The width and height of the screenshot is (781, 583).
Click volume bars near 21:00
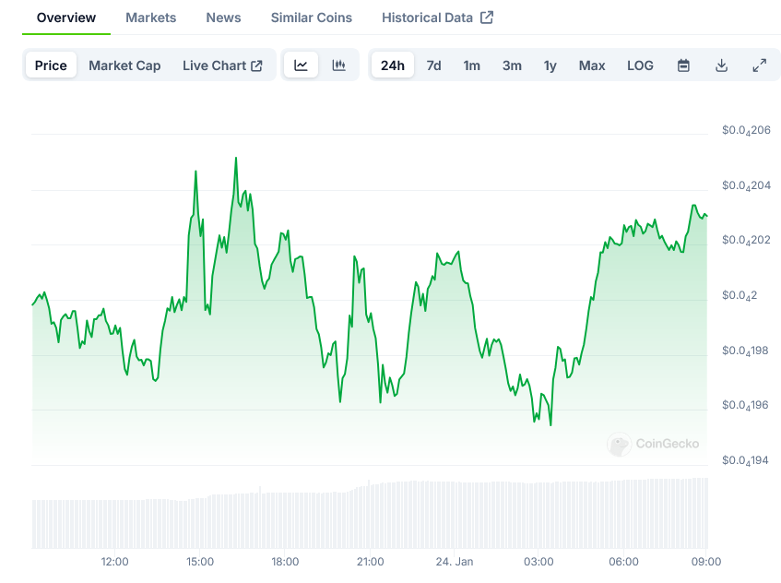pos(370,517)
